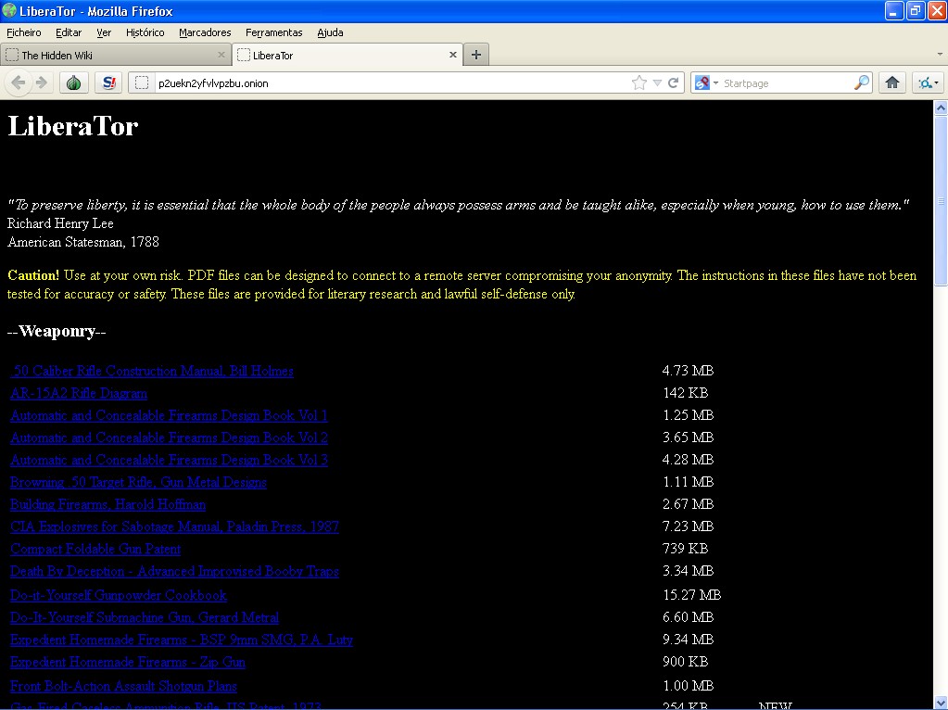Open the Ficheiro menu
Image resolution: width=948 pixels, height=710 pixels.
pos(24,32)
